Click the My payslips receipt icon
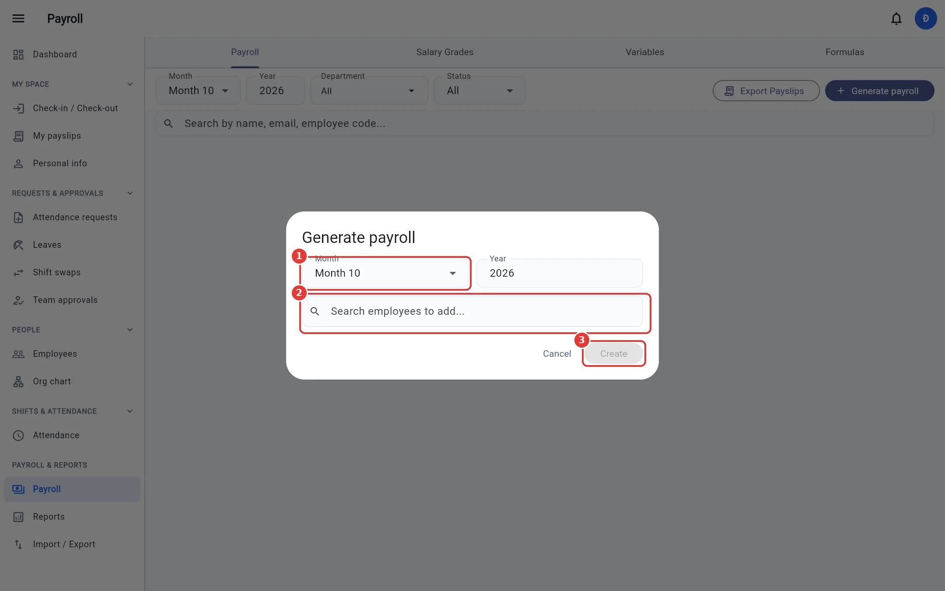This screenshot has width=945, height=591. click(x=18, y=136)
